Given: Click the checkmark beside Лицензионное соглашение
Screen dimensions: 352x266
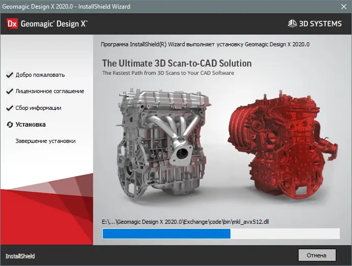Looking at the screenshot, I should (10, 91).
